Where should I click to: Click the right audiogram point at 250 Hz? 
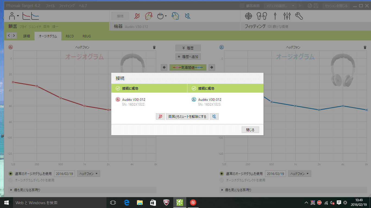37,86
